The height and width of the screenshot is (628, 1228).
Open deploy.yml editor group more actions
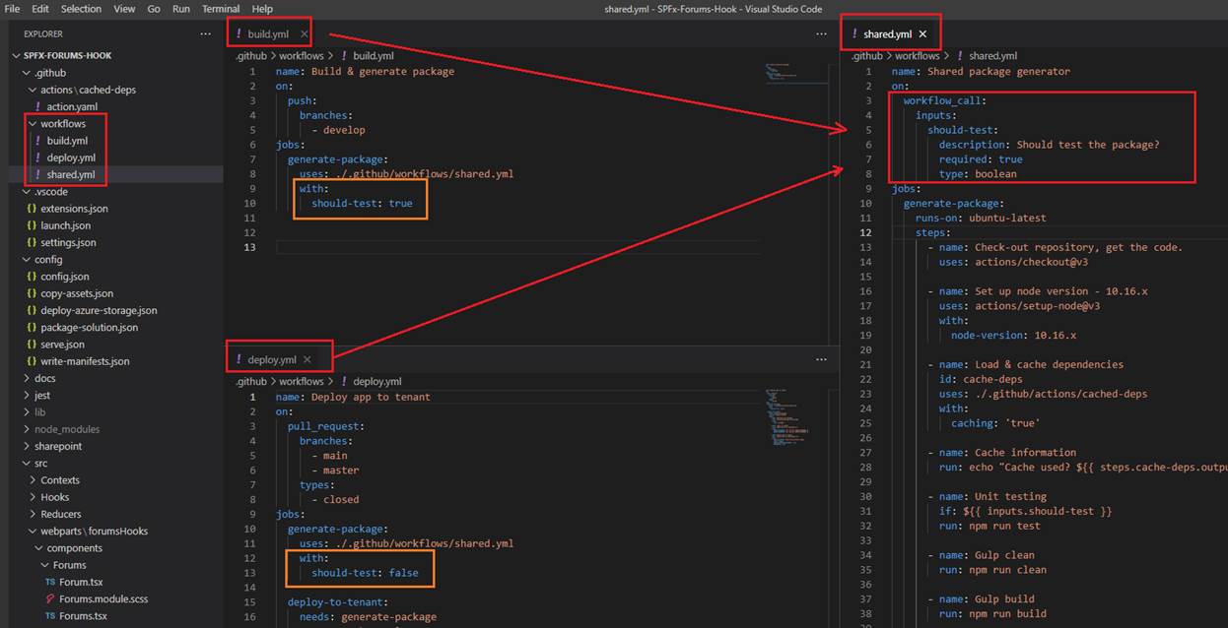[x=821, y=359]
